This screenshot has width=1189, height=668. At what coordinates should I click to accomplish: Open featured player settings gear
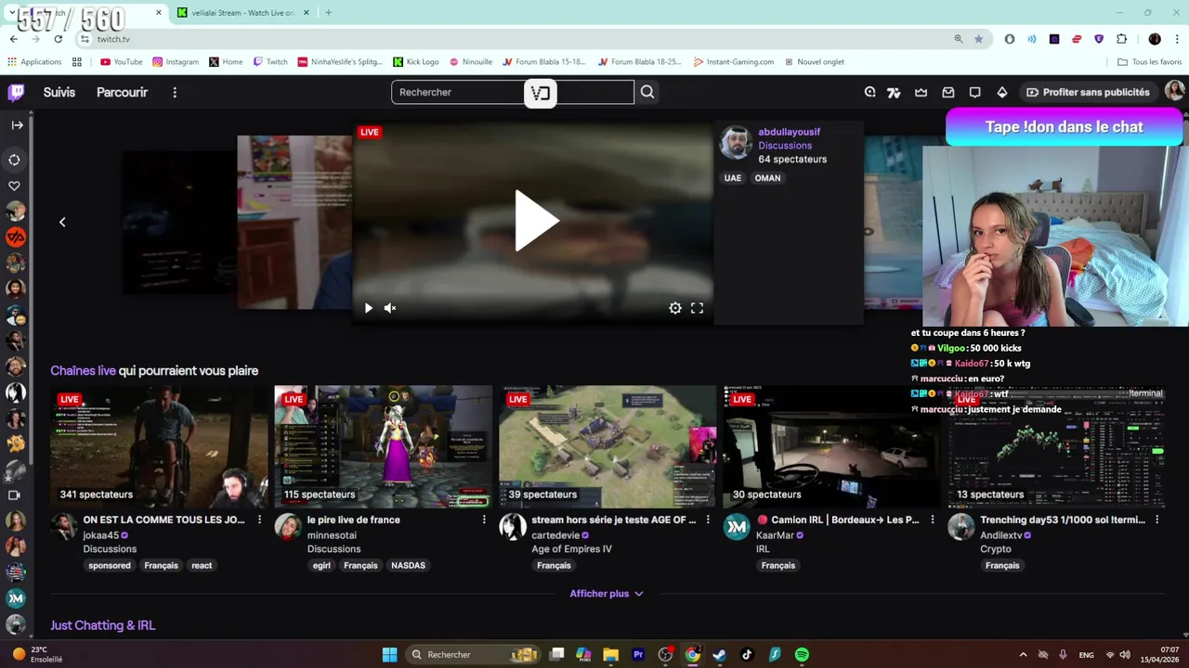(x=675, y=308)
